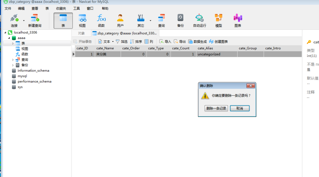Screen dimensions: 319x177
Task: Open the Table (表) menu
Action: [x=47, y=8]
